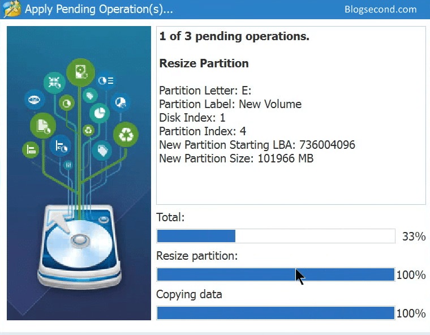This screenshot has height=335, width=430.
Task: Click the 100% value beside Resize partition
Action: [411, 275]
